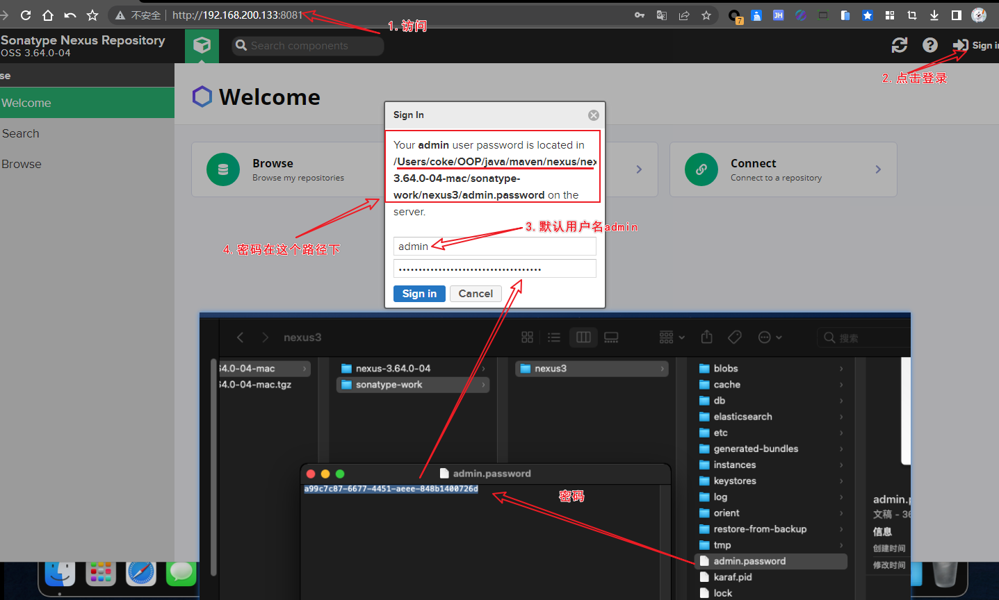
Task: Select sonatype-work folder in Finder
Action: (x=413, y=385)
